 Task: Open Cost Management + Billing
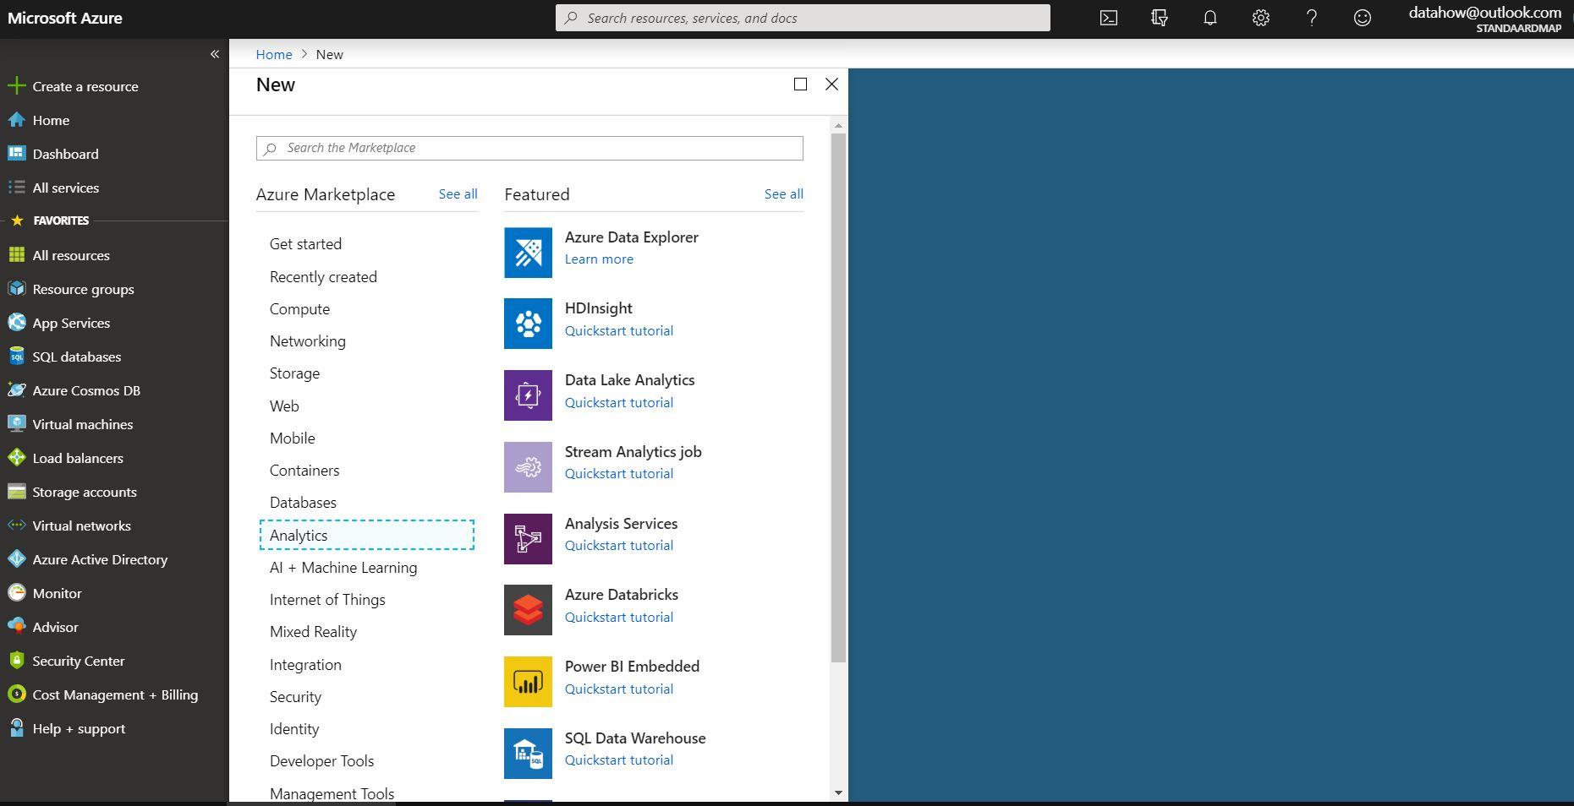pyautogui.click(x=114, y=694)
